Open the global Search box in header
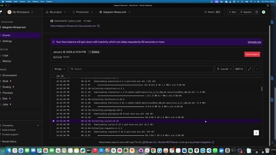This screenshot has height=155, width=276. click(x=212, y=12)
